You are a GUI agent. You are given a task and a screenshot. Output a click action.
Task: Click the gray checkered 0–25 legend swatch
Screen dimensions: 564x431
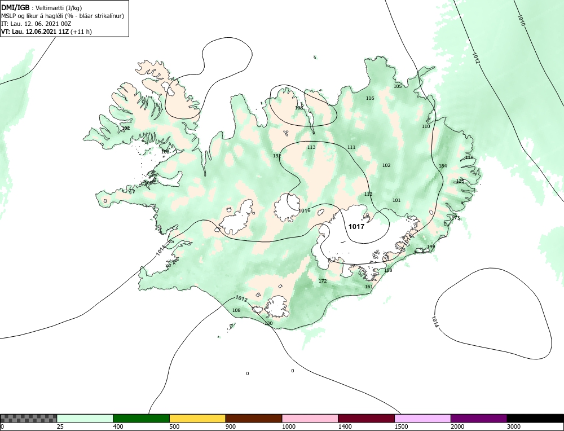coord(28,418)
